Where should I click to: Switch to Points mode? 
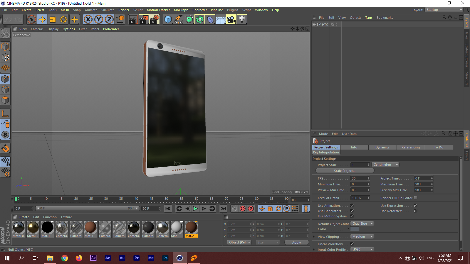[x=5, y=79]
